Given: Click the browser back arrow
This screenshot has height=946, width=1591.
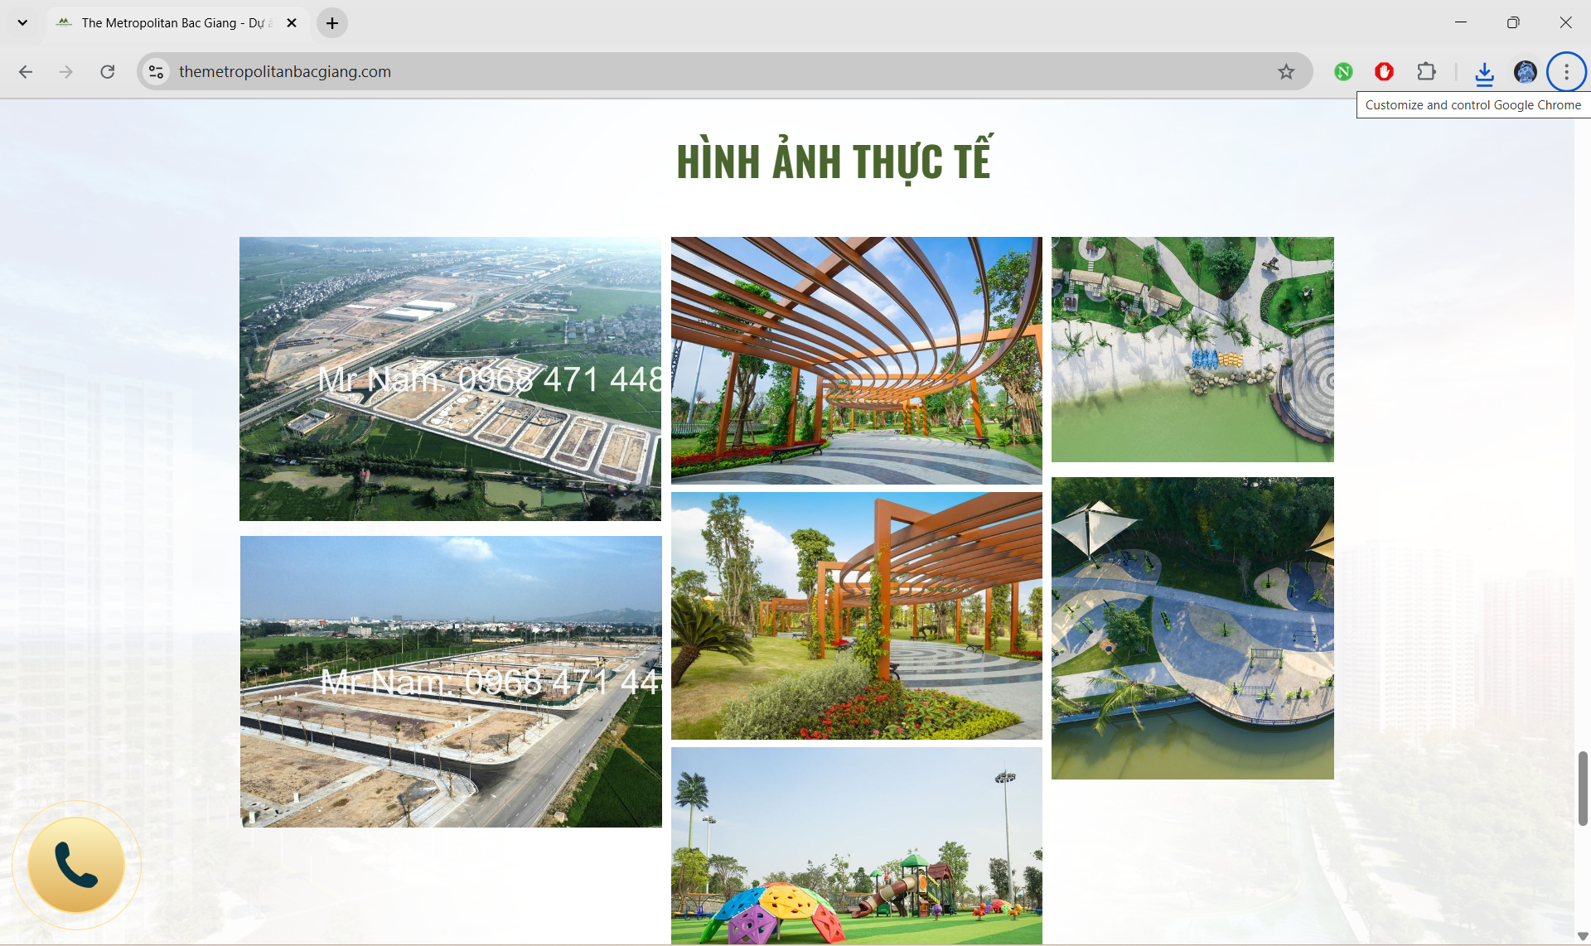Looking at the screenshot, I should click(26, 72).
